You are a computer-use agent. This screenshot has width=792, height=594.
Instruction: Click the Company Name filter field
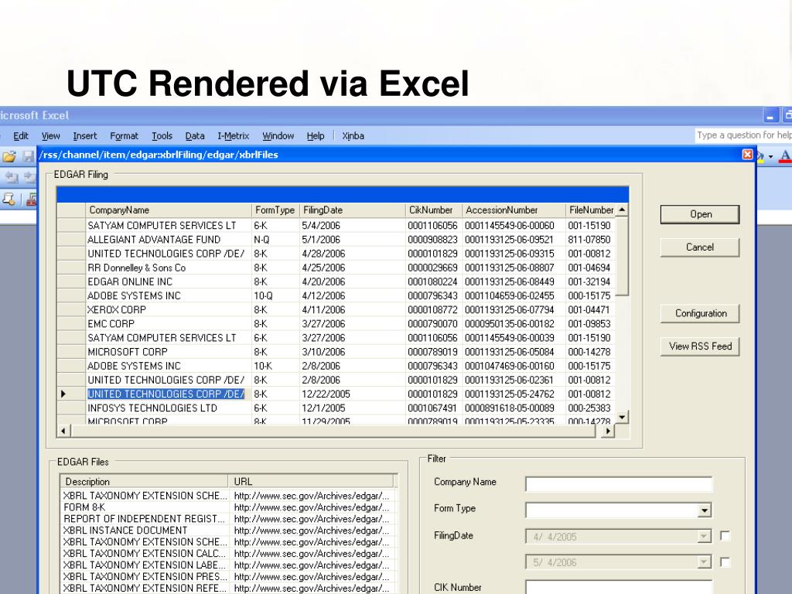[x=619, y=484]
